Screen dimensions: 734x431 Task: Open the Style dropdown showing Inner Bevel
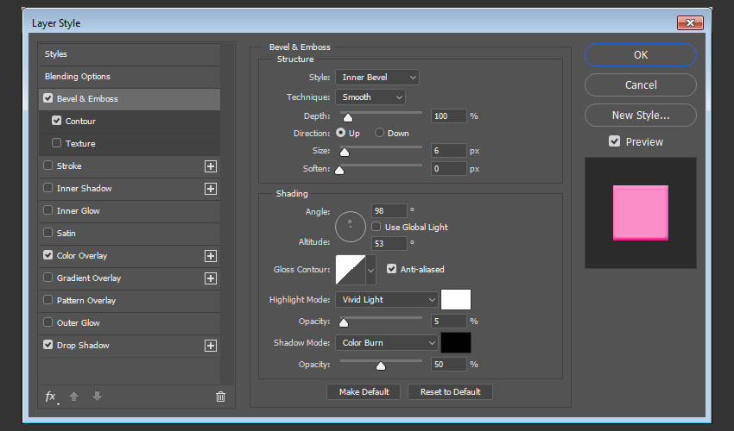coord(377,78)
